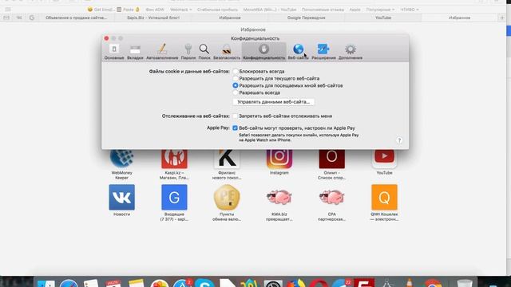
Task: Open the QIWI Кошелек favorite
Action: tap(384, 202)
